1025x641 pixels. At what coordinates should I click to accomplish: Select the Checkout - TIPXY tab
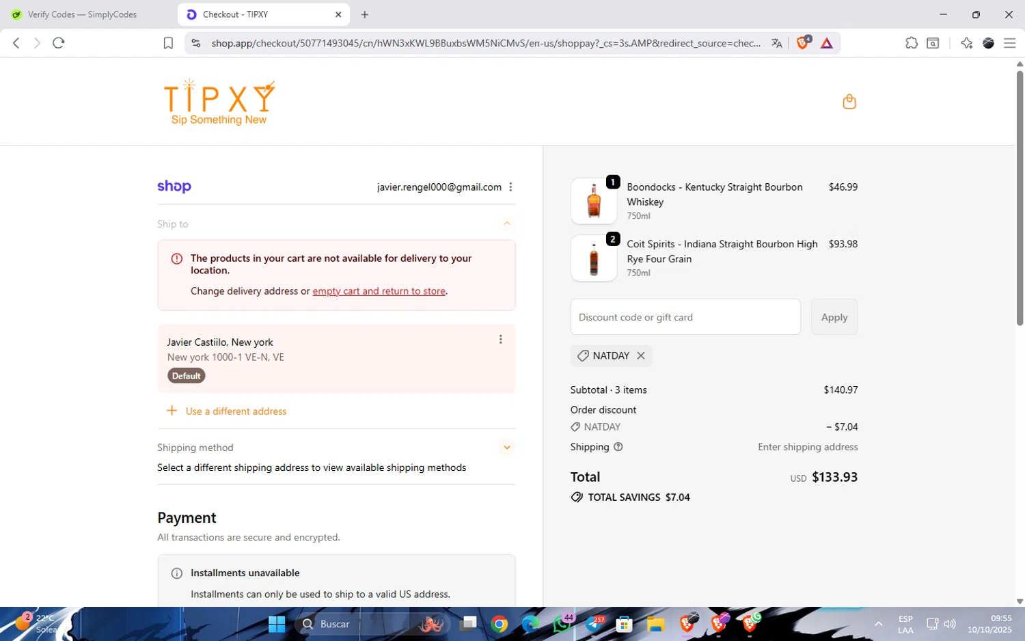[x=263, y=14]
